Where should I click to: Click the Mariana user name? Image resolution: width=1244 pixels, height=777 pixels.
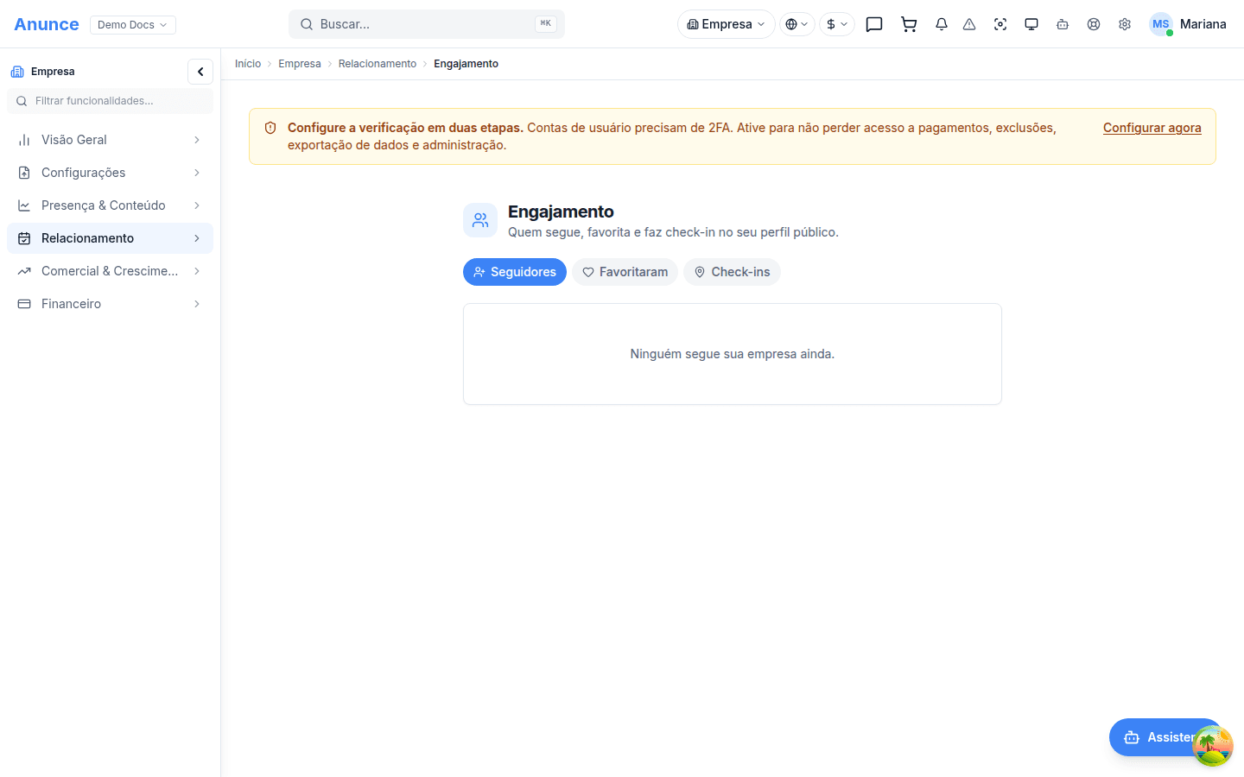pos(1203,24)
